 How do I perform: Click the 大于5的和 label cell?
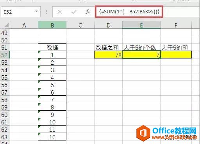176,47
